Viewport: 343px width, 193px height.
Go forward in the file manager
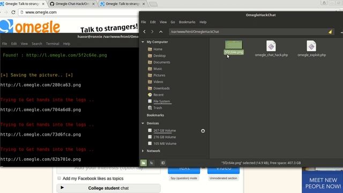point(152,32)
